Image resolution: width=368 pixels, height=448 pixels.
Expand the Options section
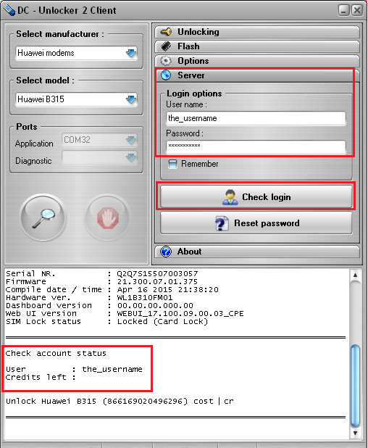pyautogui.click(x=257, y=61)
